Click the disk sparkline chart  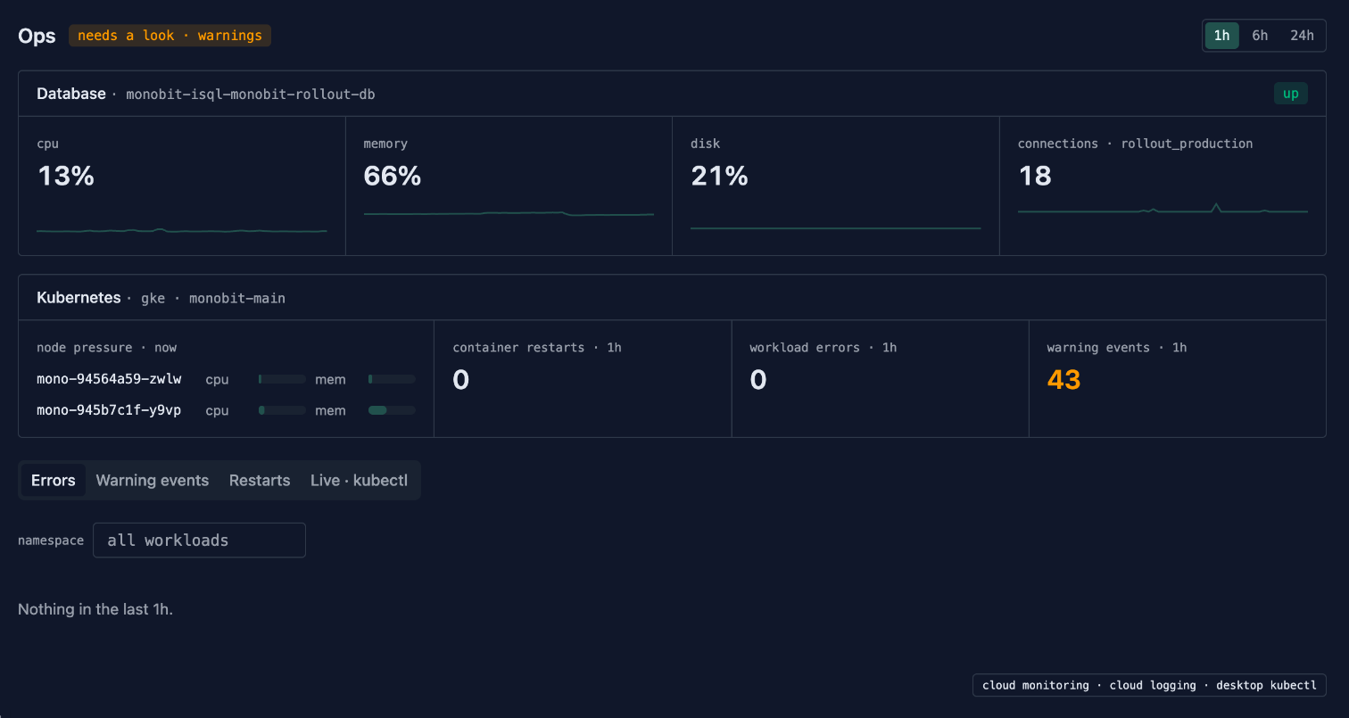(835, 228)
